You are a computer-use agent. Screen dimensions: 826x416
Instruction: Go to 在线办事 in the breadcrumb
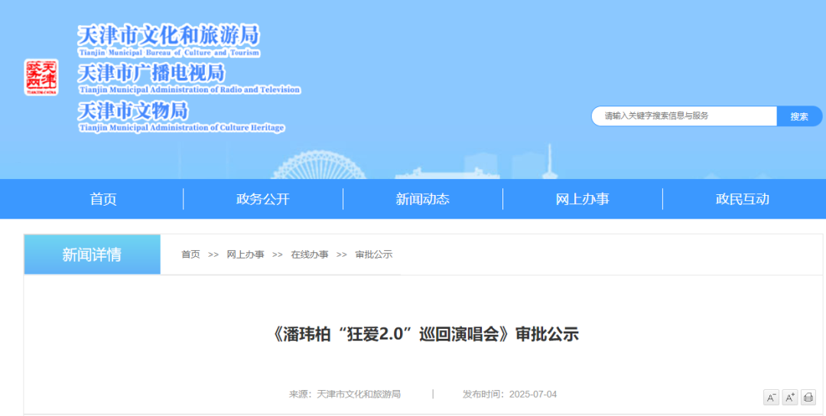[x=310, y=255]
